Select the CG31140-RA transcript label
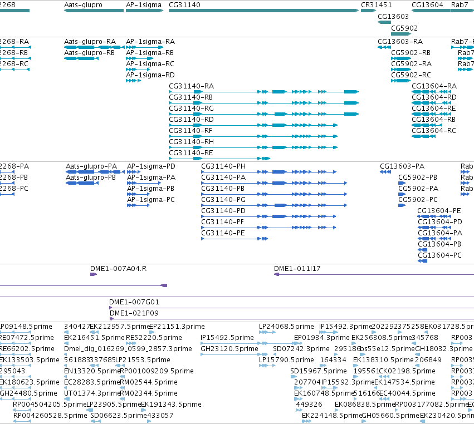 (x=191, y=86)
